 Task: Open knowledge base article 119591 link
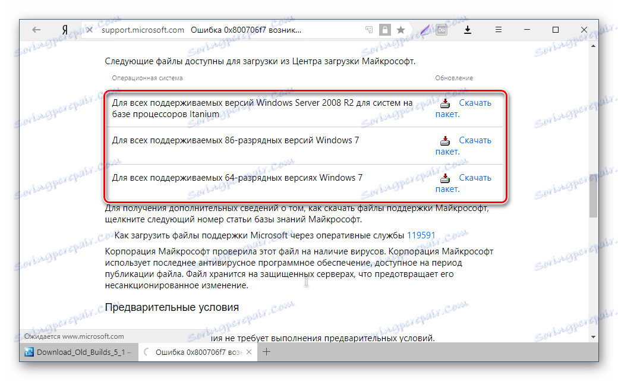point(421,235)
